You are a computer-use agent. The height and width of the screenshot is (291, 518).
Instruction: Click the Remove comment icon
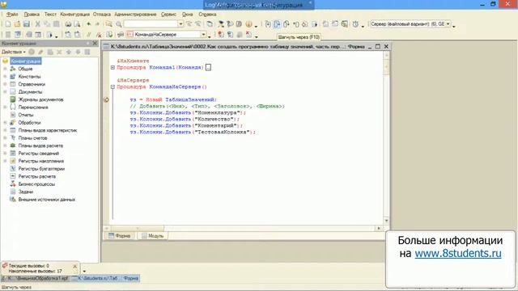click(x=99, y=34)
